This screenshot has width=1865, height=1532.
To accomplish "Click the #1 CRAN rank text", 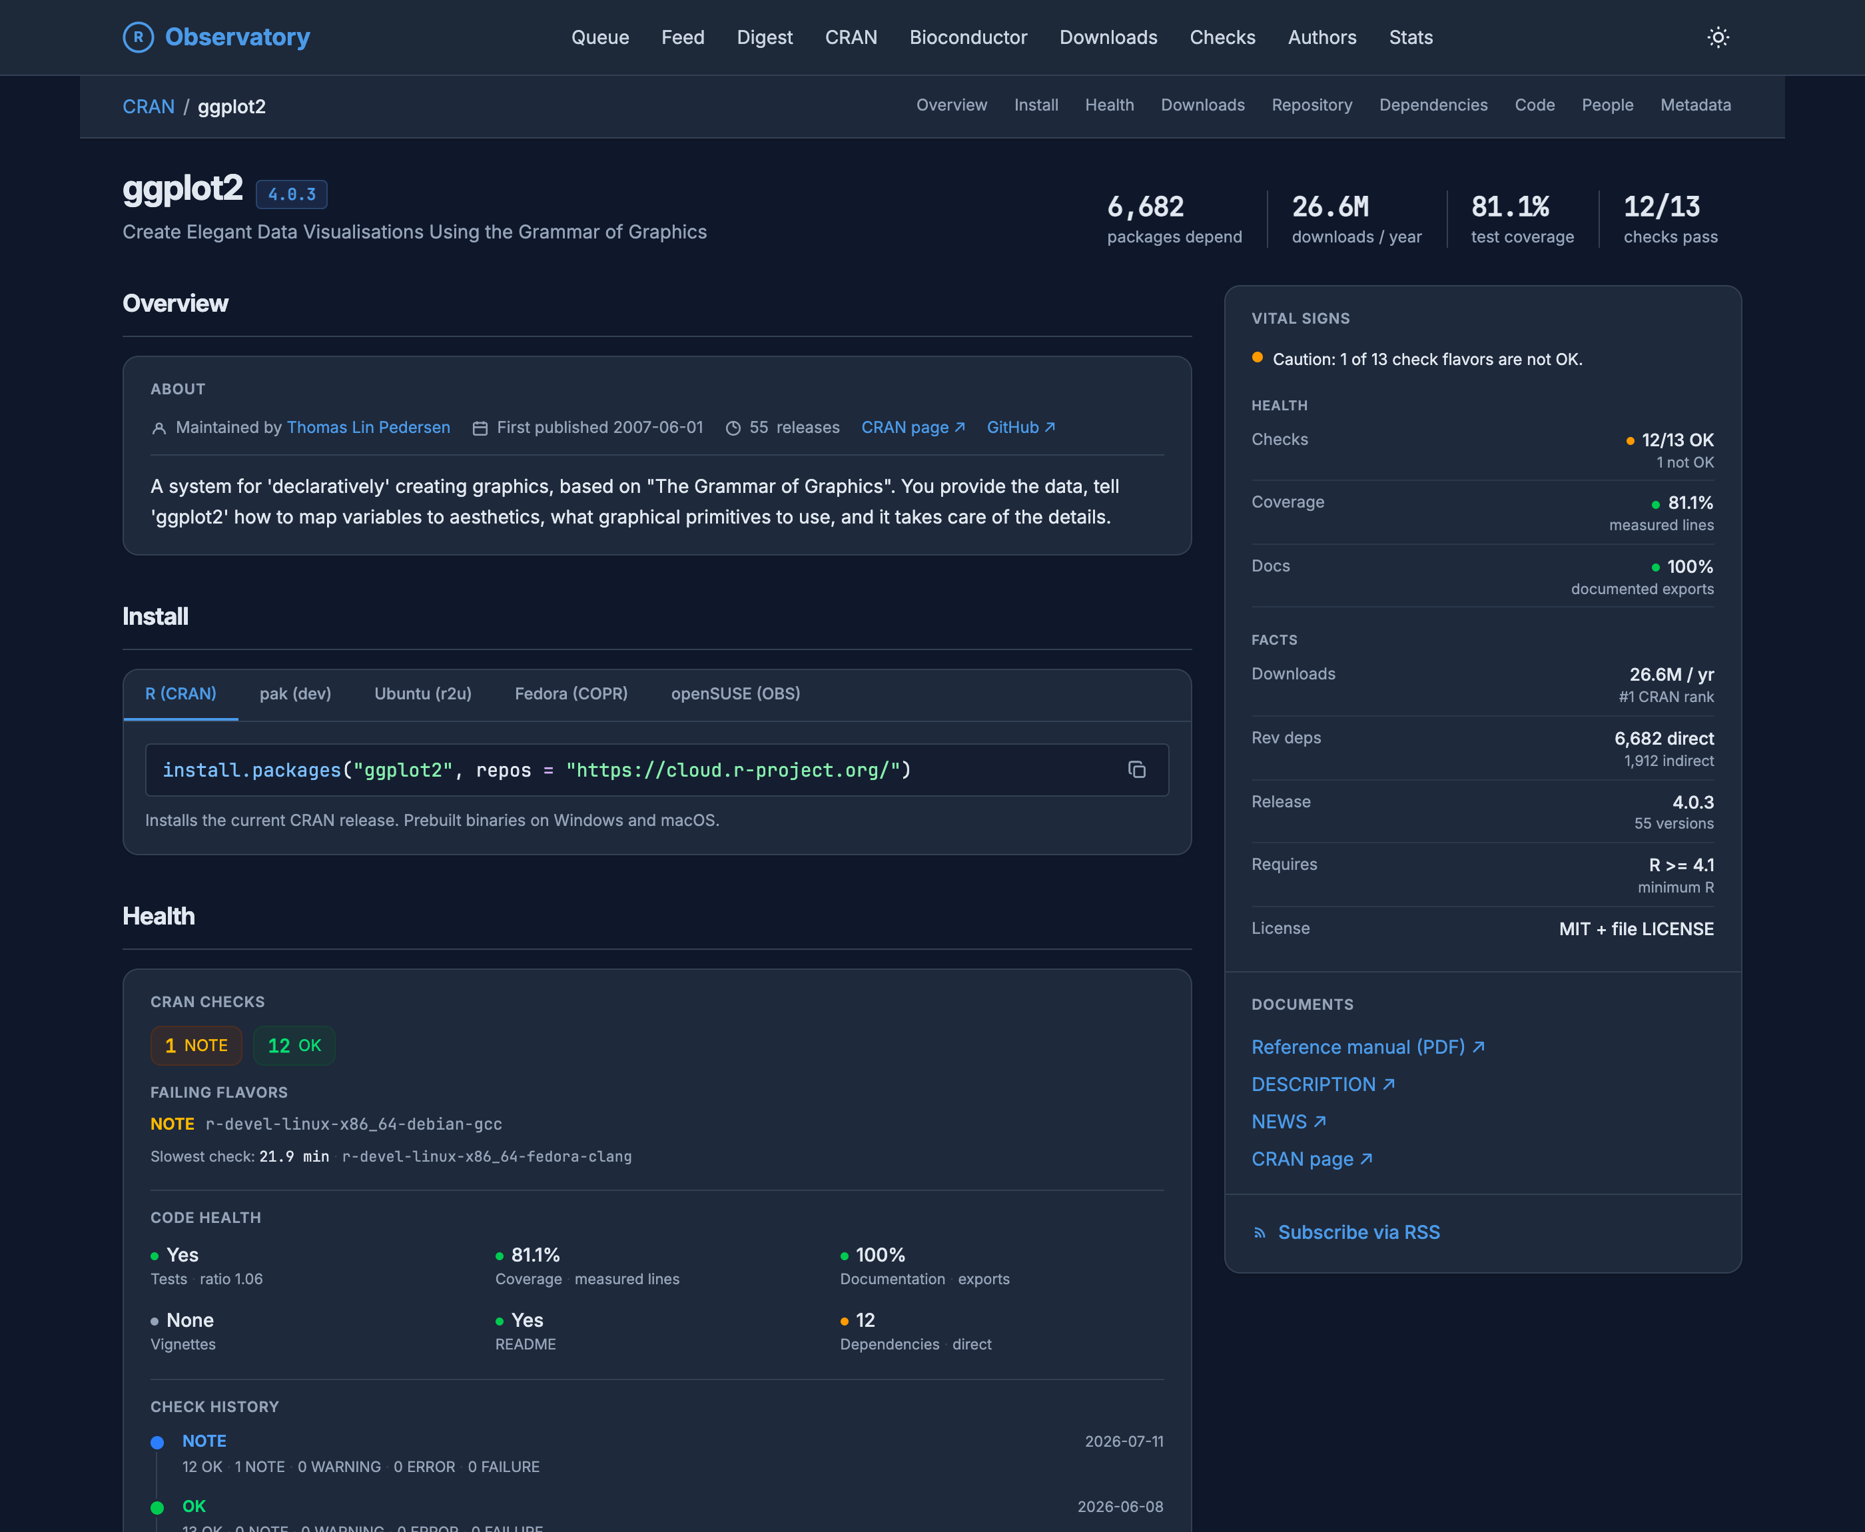I will click(1666, 697).
